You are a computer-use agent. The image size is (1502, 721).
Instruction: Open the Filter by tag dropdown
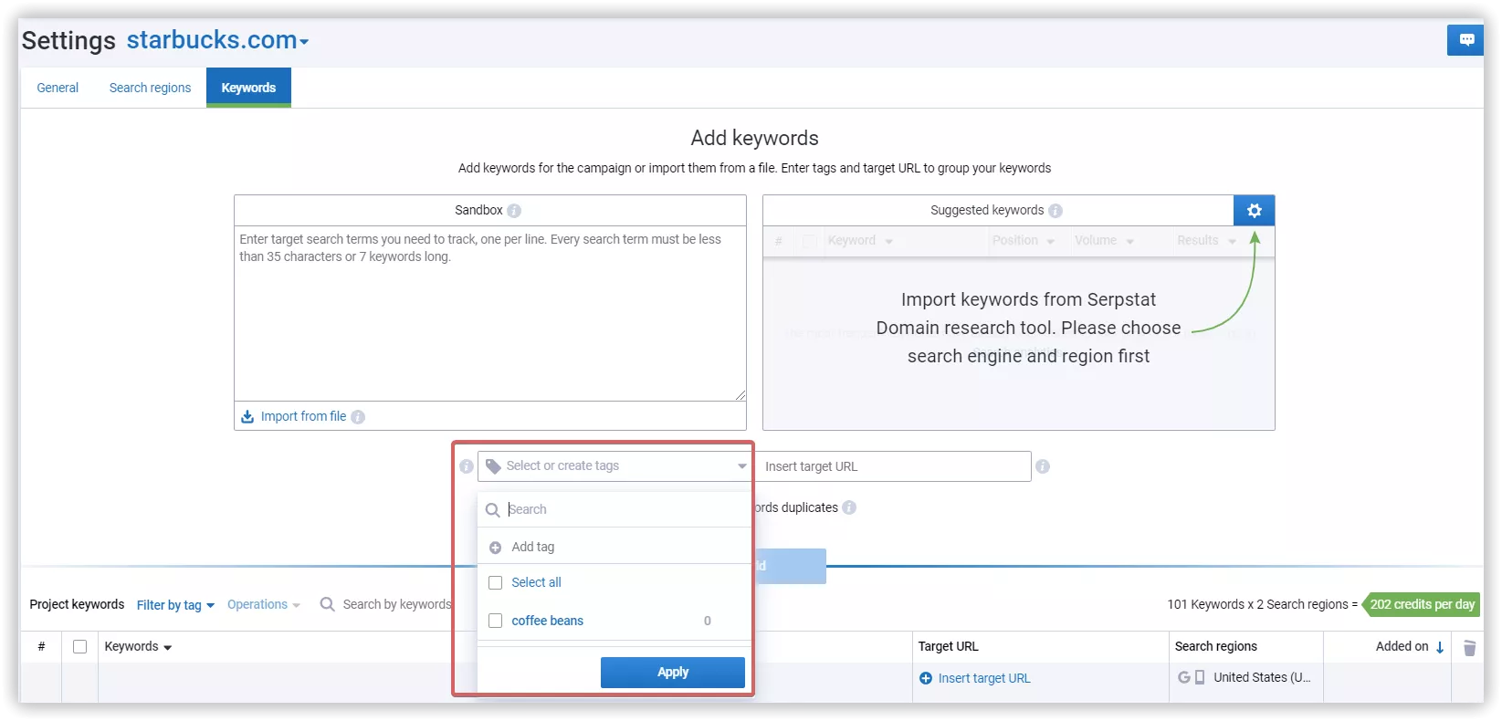point(175,605)
